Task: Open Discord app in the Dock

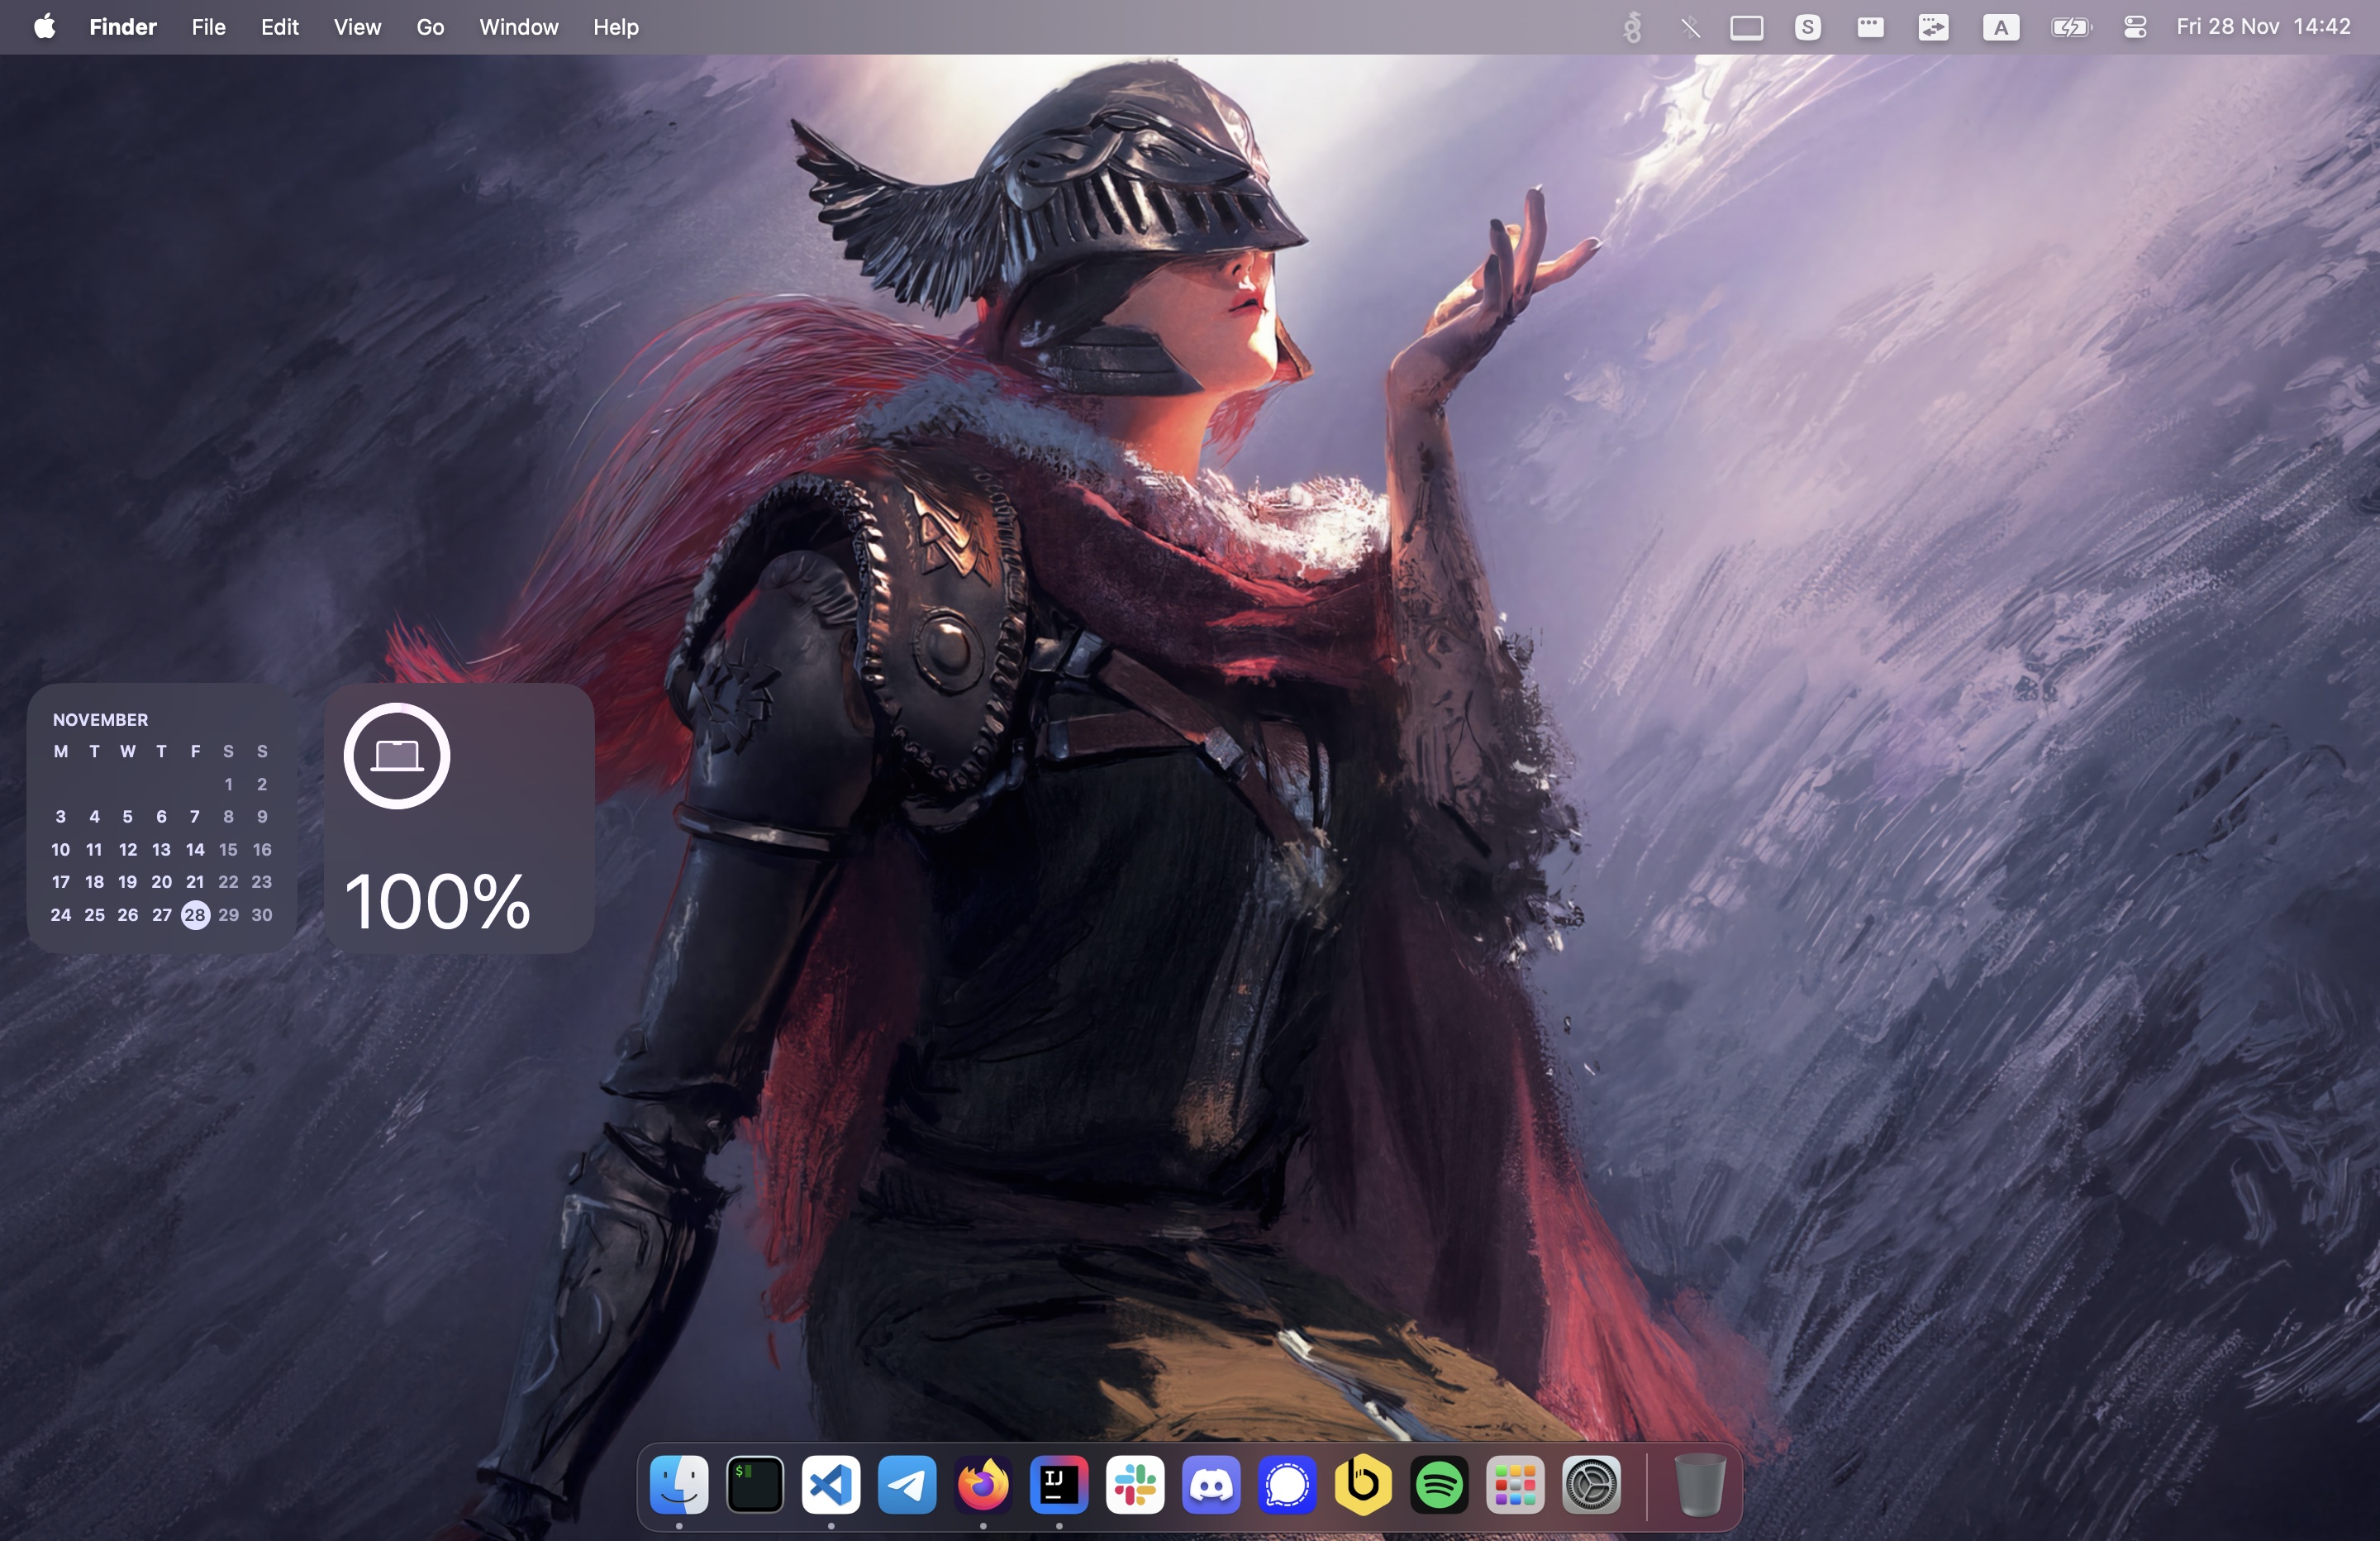Action: [1211, 1484]
